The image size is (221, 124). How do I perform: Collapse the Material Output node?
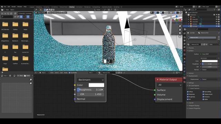click(157, 80)
